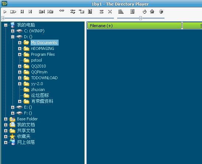Click the Play button in the toolbar
The image size is (202, 164).
(x=5, y=12)
